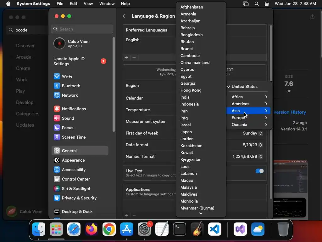This screenshot has height=242, width=322.
Task: Open Apple menu in the menu bar
Action: [x=8, y=4]
